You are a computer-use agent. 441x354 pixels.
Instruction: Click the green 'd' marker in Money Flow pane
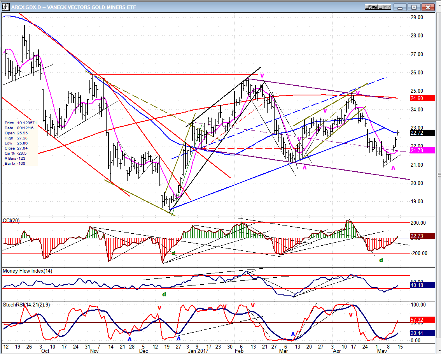(164, 294)
